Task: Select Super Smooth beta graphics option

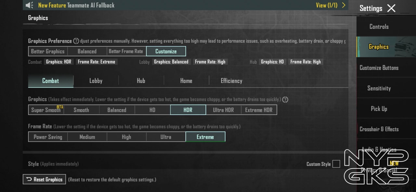Action: tap(46, 110)
